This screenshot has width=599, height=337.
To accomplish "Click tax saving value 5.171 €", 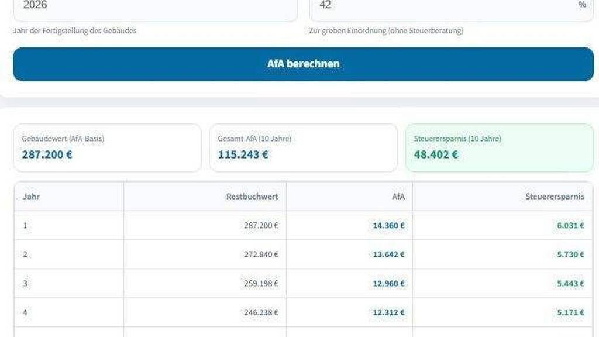I will 570,312.
